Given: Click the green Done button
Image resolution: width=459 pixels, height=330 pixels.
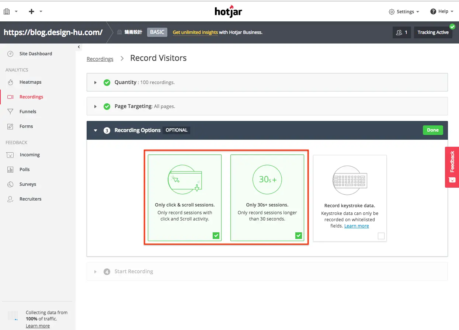Looking at the screenshot, I should click(x=433, y=130).
